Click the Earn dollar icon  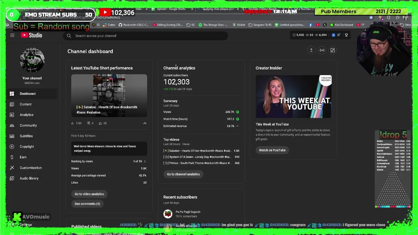tap(12, 157)
